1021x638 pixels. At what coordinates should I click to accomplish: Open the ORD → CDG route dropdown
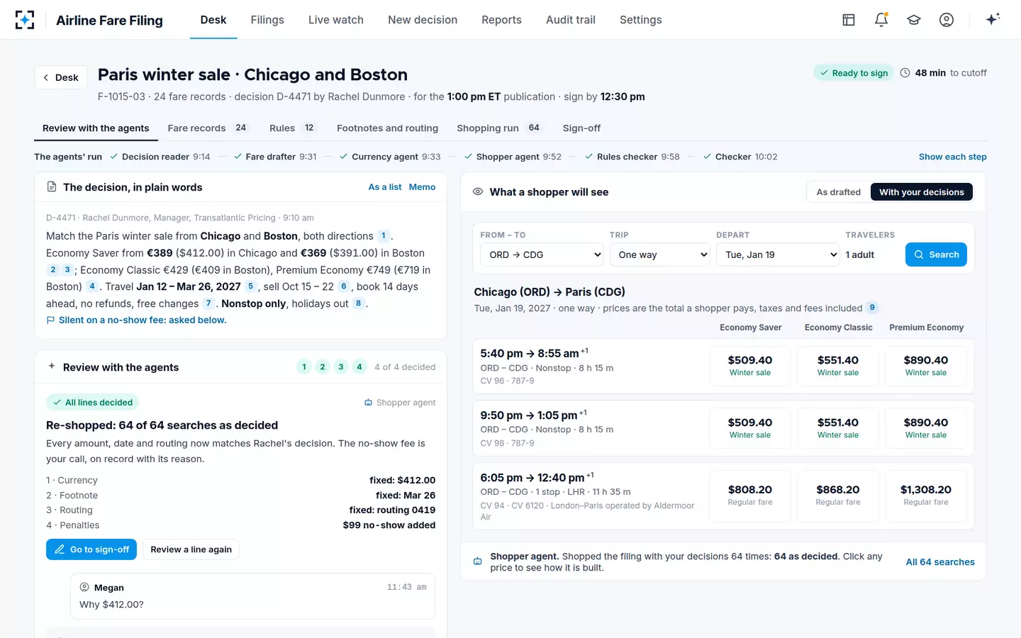tap(542, 254)
